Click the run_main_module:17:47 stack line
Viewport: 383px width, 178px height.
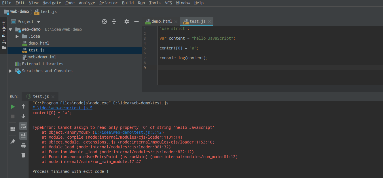click(x=91, y=162)
